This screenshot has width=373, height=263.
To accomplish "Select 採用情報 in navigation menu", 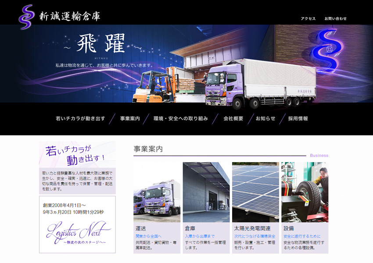I will (x=298, y=119).
